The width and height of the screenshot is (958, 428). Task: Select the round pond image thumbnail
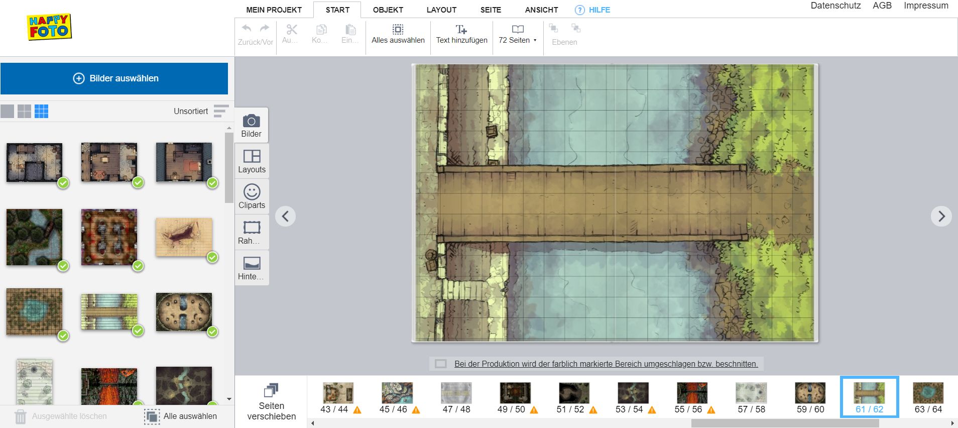click(x=35, y=312)
